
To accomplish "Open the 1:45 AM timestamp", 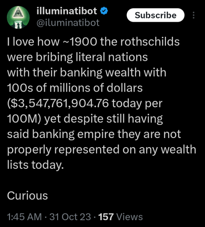I will click(24, 217).
